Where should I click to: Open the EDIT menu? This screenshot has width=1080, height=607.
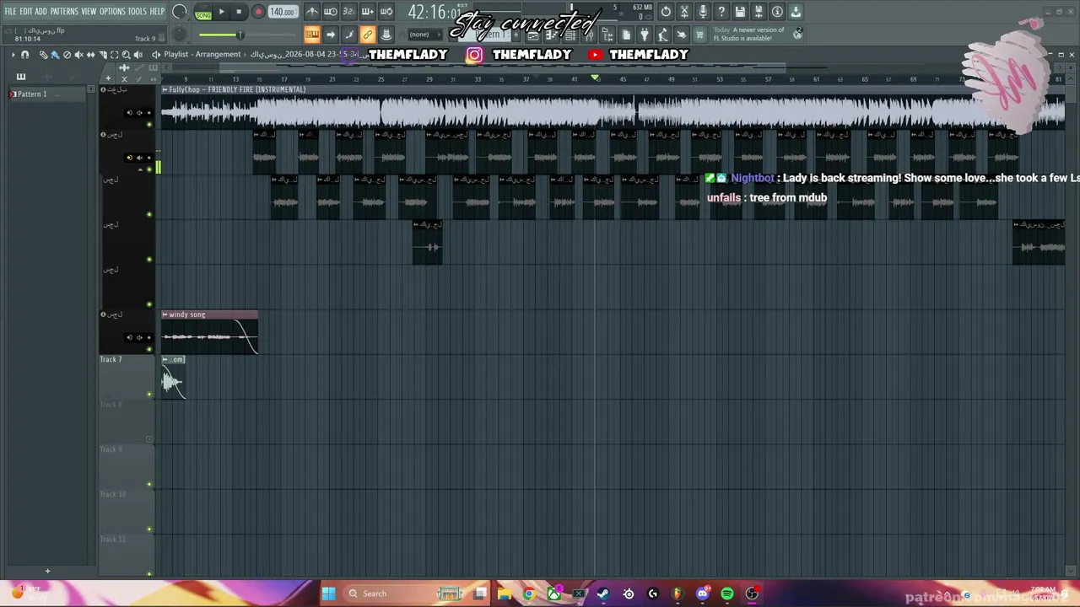(26, 12)
